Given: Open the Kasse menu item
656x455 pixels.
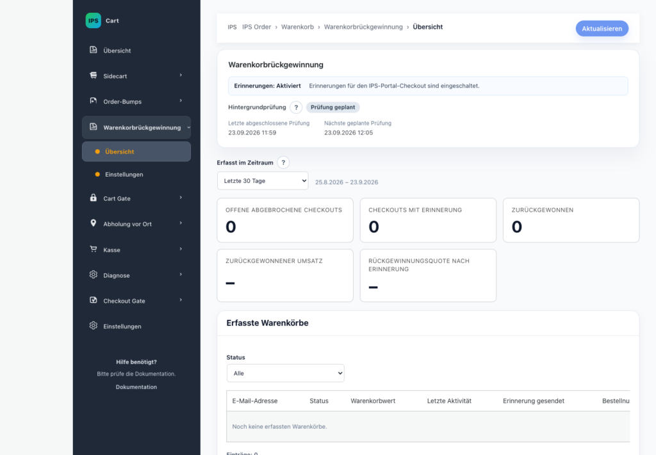Looking at the screenshot, I should pyautogui.click(x=136, y=250).
